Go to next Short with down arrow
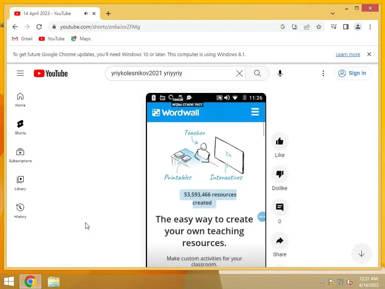The image size is (385, 289). [361, 254]
